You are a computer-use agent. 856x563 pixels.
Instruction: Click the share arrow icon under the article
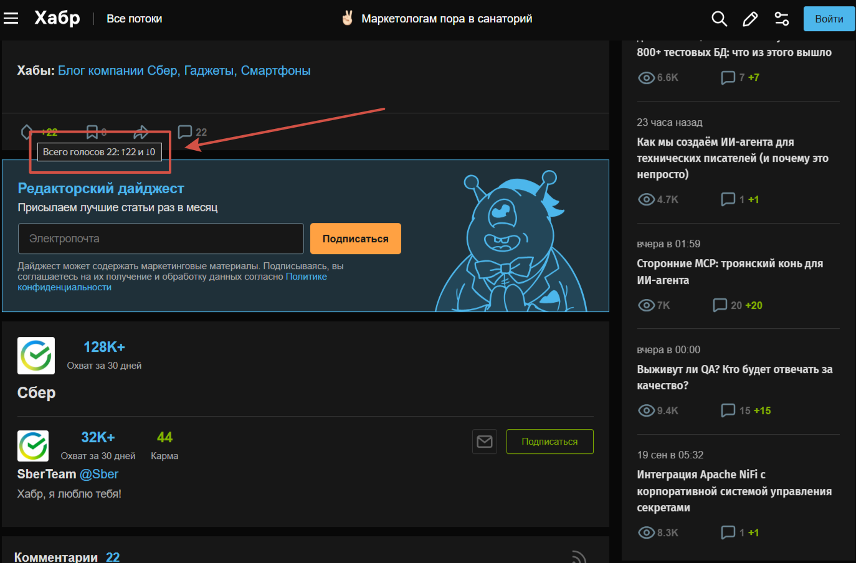(x=141, y=131)
